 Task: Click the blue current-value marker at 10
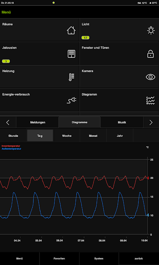tap(148, 215)
